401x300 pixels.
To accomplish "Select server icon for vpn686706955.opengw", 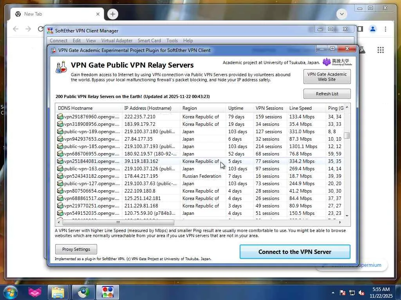I will (x=60, y=154).
